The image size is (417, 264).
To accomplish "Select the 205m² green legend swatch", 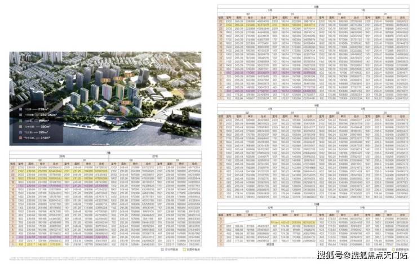I will 20,121.
